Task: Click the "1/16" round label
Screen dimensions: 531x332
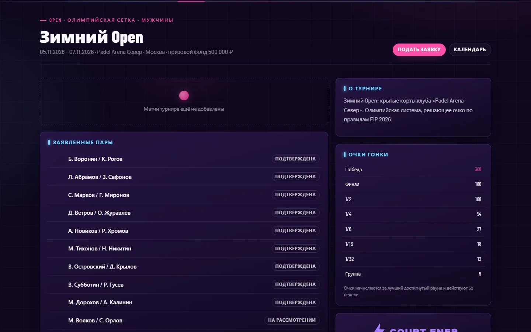Action: (349, 244)
